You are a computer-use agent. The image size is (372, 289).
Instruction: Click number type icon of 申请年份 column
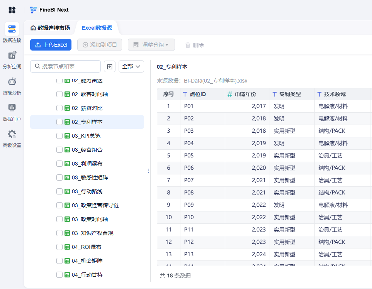pos(230,94)
